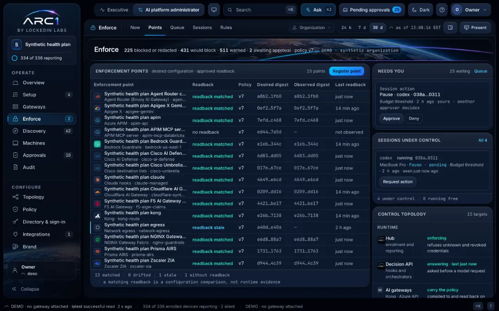The width and height of the screenshot is (499, 311).
Task: Open the Overview page from sidebar
Action: [x=42, y=82]
